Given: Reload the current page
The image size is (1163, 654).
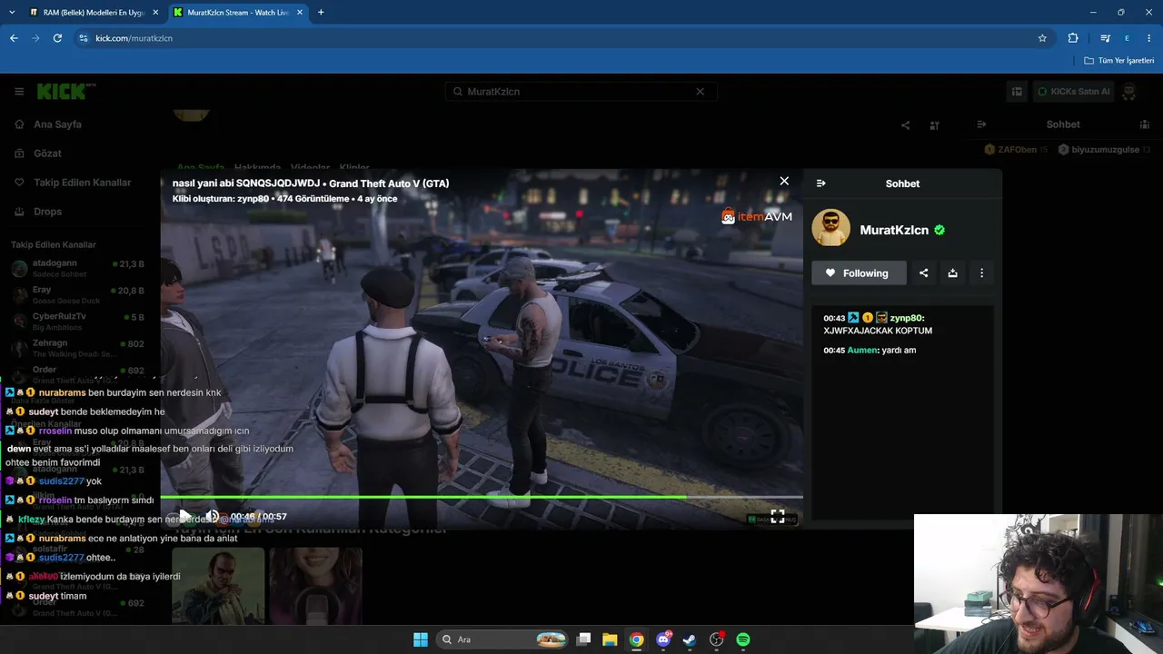Looking at the screenshot, I should point(57,38).
